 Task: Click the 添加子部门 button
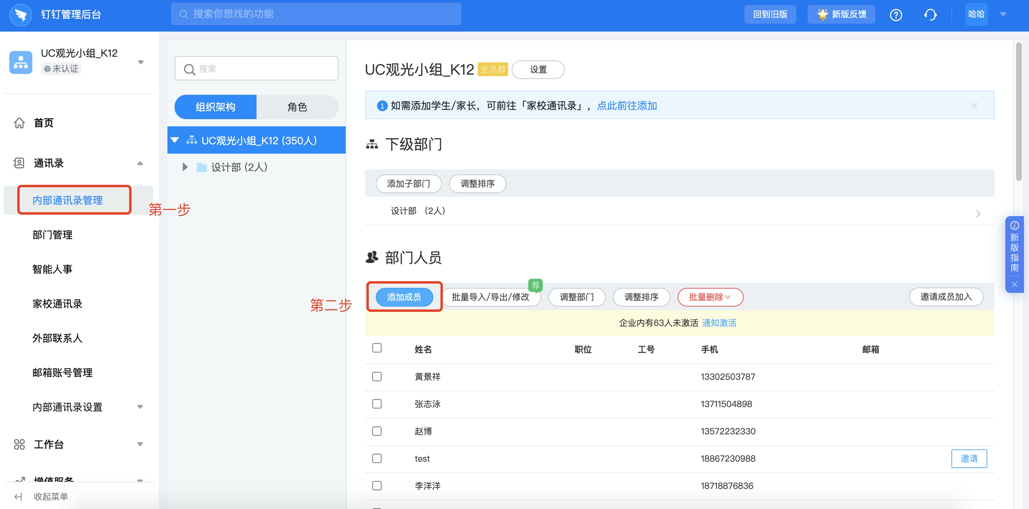pos(408,184)
